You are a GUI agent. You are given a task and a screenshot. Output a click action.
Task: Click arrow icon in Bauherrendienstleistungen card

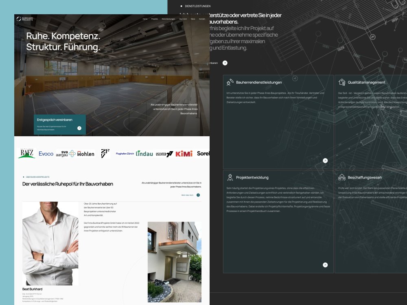[x=325, y=161]
